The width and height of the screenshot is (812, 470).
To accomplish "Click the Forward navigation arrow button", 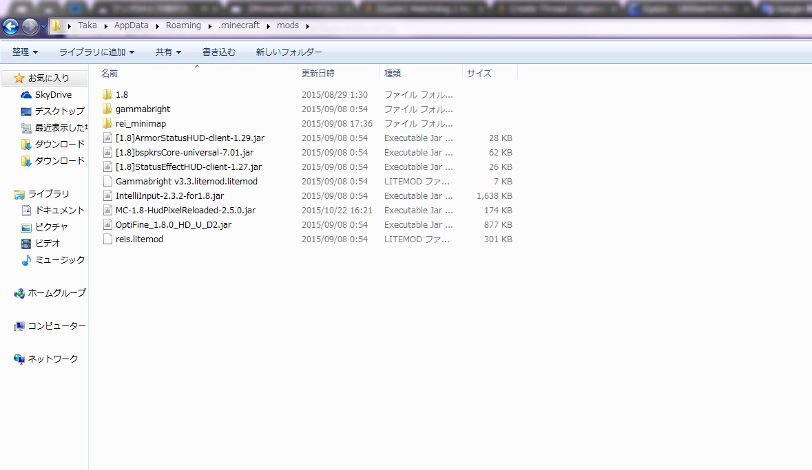I will (x=30, y=26).
